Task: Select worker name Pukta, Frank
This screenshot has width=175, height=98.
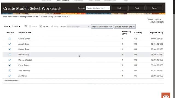Action: [x=24, y=65]
